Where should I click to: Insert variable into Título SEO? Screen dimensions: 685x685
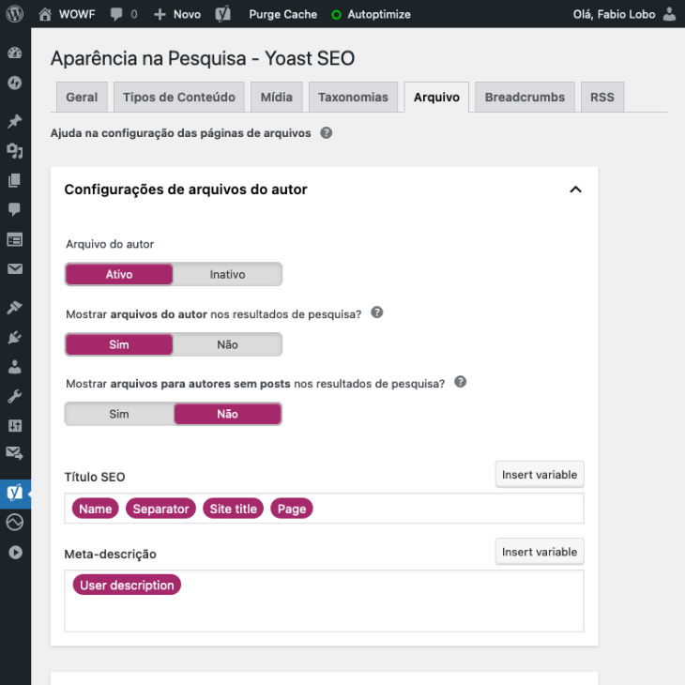click(x=540, y=475)
